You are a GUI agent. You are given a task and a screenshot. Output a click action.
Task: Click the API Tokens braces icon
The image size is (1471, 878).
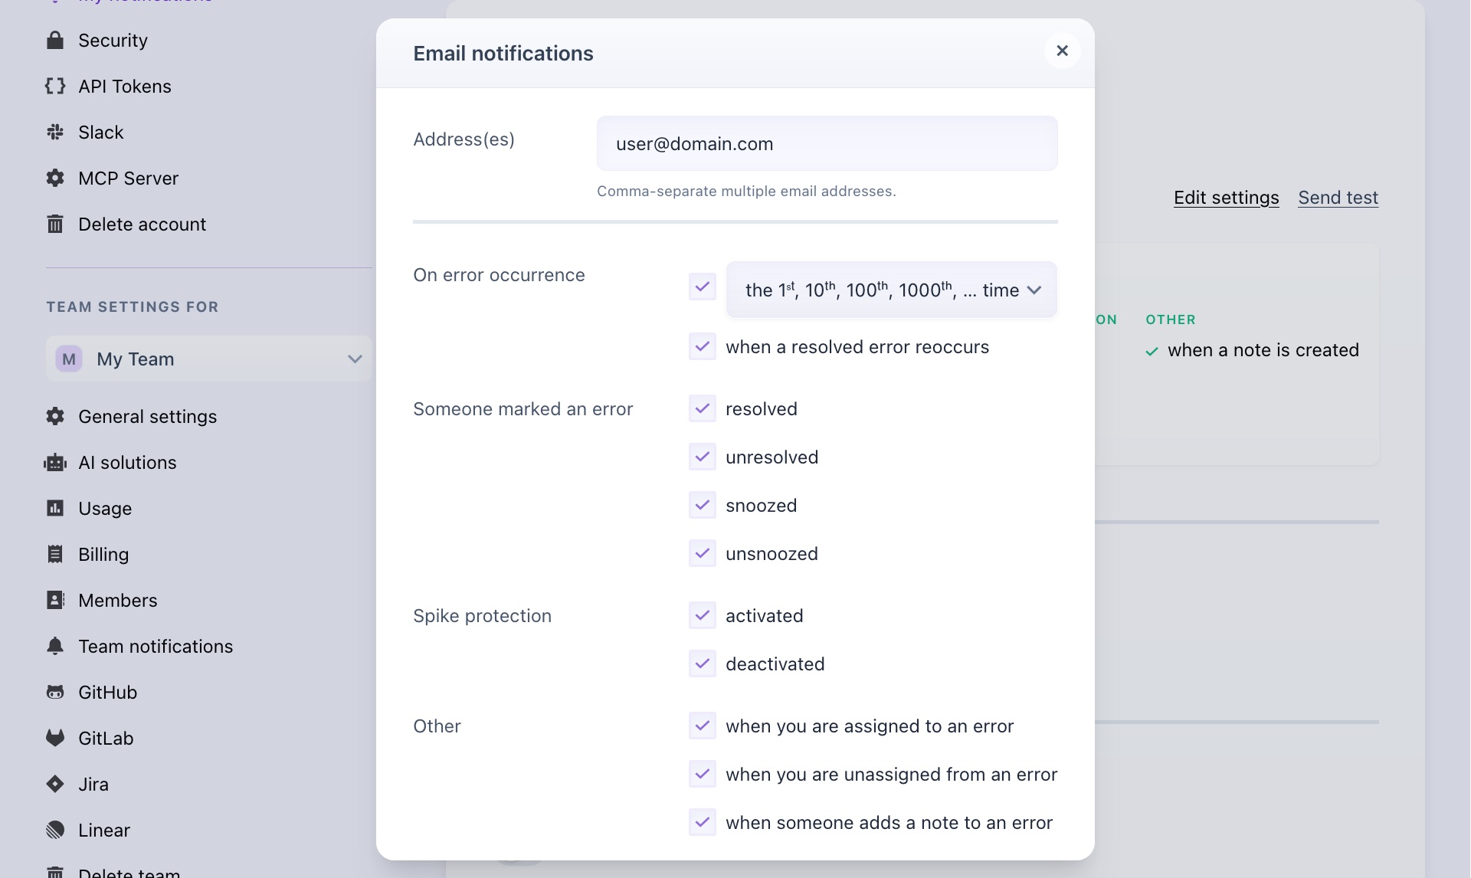[x=55, y=86]
